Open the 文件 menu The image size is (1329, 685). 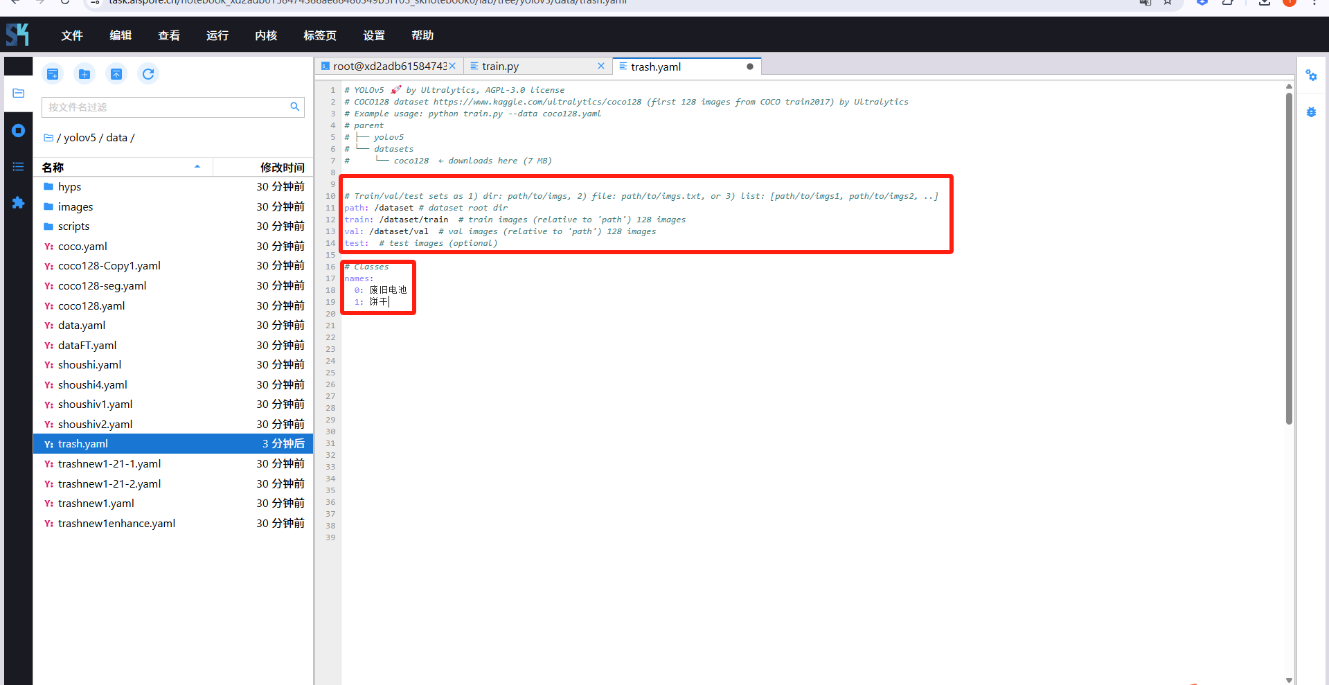point(71,35)
